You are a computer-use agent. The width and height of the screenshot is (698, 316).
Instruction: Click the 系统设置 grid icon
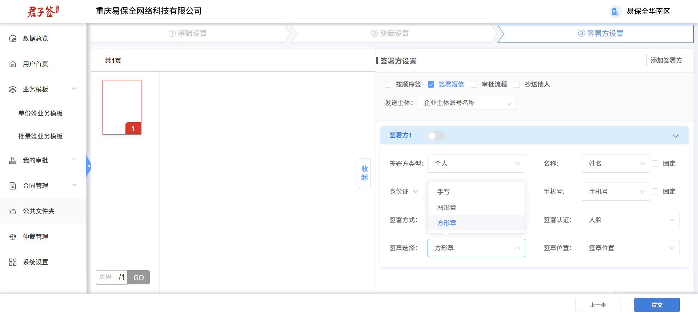click(x=13, y=262)
